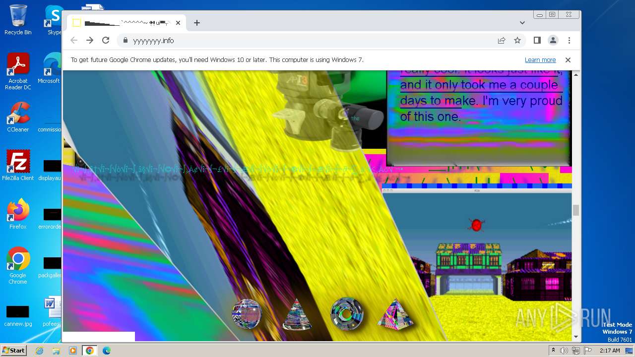Screen dimensions: 635x357
Task: Open File Explorer from taskbar
Action: click(56, 351)
